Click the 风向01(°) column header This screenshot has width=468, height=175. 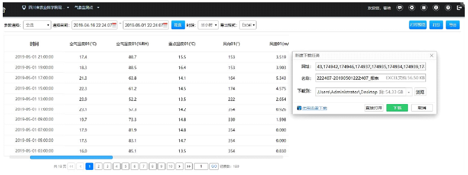tap(232, 44)
